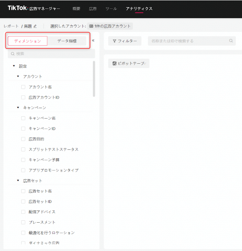The height and width of the screenshot is (251, 242).
Task: Click the pencil icon to rename report
Action: click(x=35, y=26)
